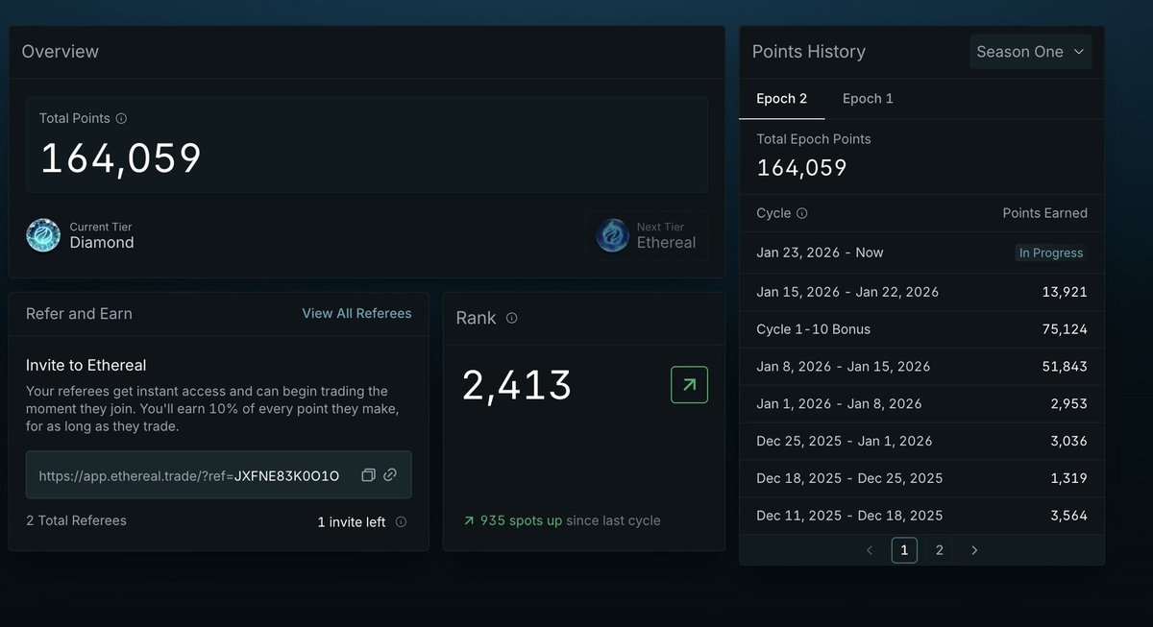The height and width of the screenshot is (627, 1153).
Task: Click the 2,953 points value
Action: point(1068,403)
